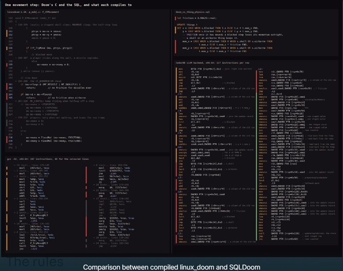Screen dimensions: 343x271
Task: Click the CedarDB asm label '.L2:' at column top
Action: click(260, 69)
